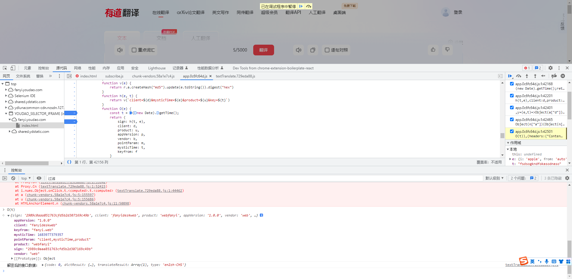
Task: Click into console 过滤 filter field
Action: point(265,178)
